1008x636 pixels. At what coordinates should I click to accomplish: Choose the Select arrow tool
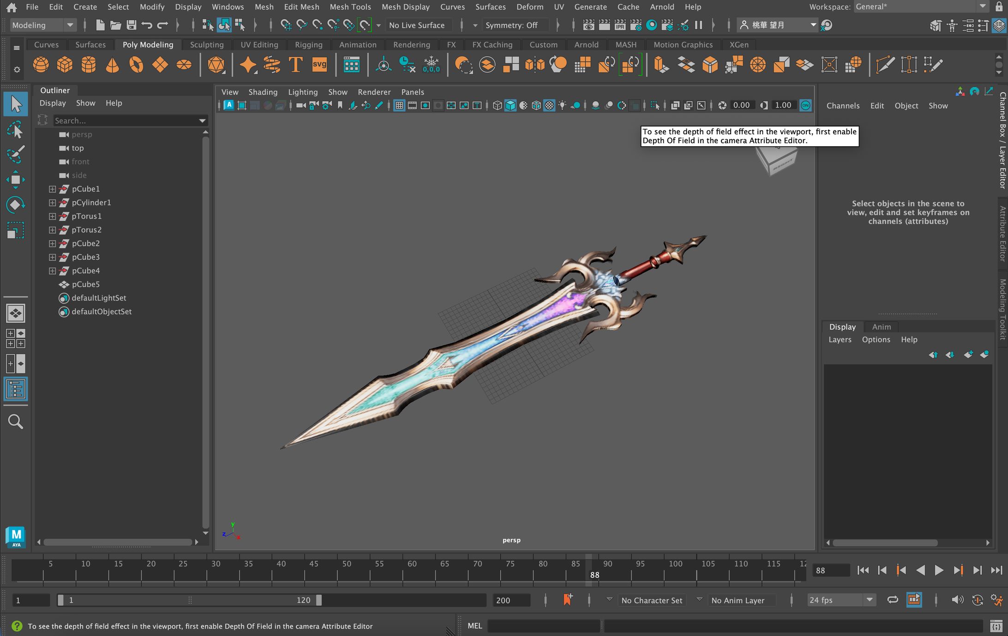coord(15,104)
